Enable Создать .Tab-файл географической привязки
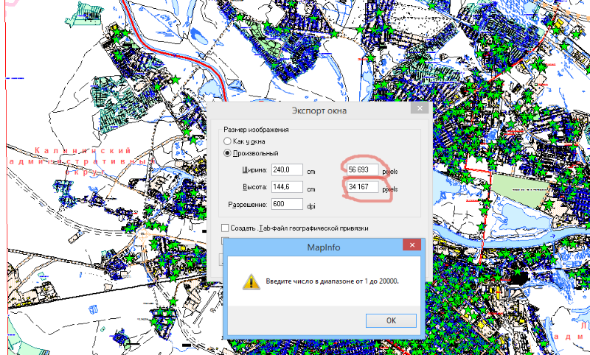The image size is (590, 355). 225,229
